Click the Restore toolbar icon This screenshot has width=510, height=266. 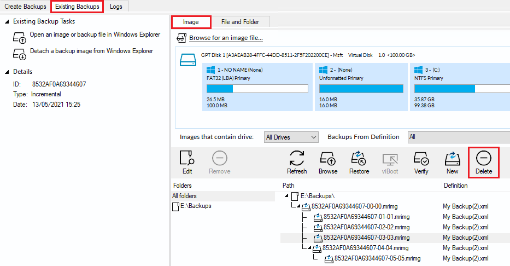pyautogui.click(x=359, y=162)
